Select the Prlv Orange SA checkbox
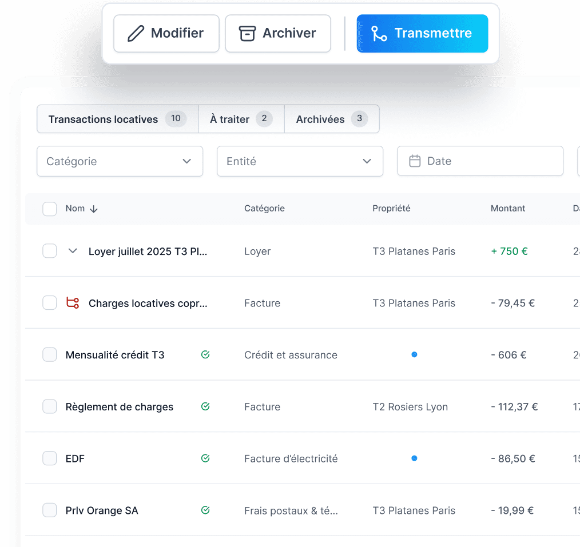This screenshot has height=547, width=580. coord(50,510)
